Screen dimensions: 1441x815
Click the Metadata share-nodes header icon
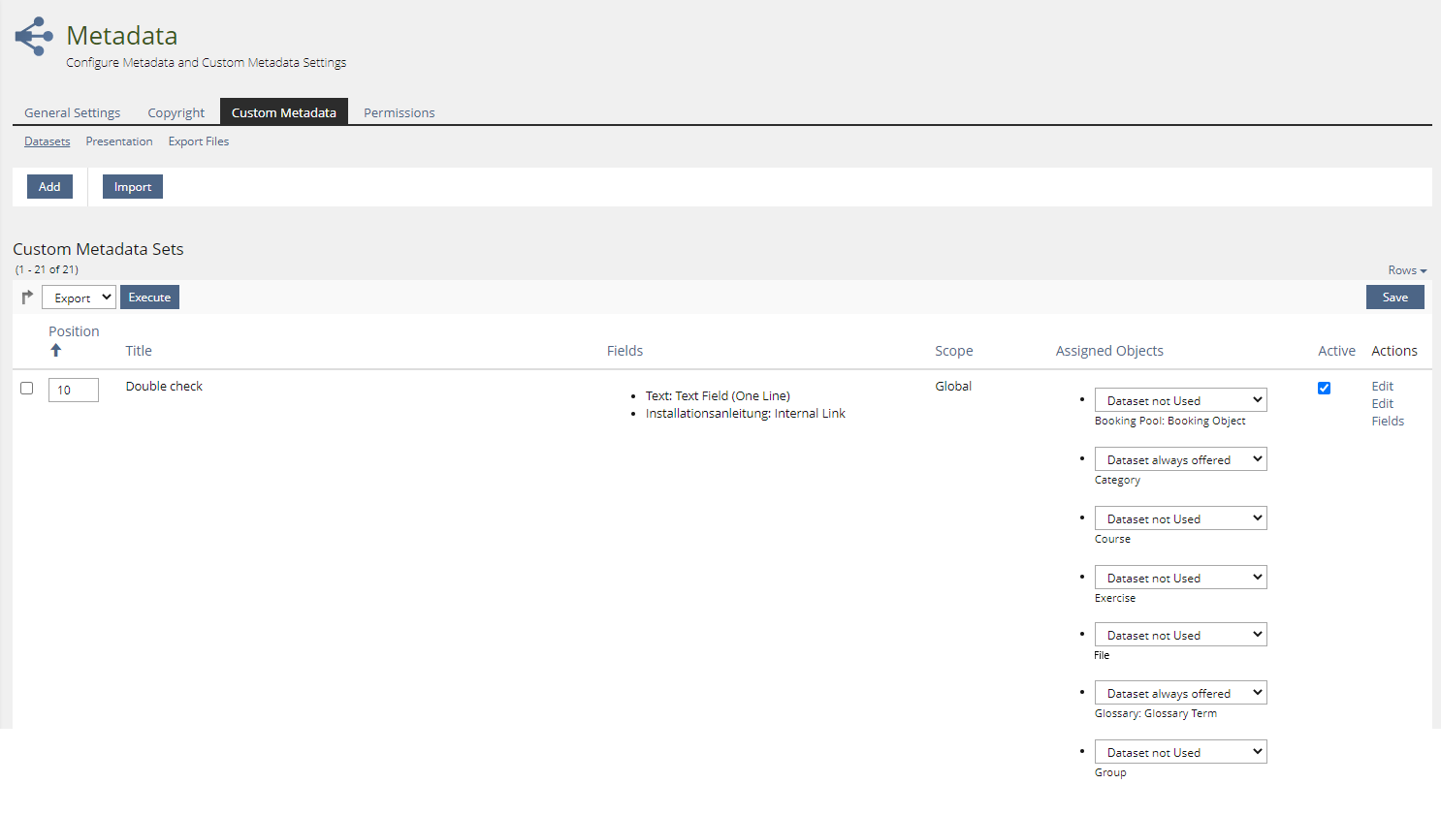click(x=34, y=37)
